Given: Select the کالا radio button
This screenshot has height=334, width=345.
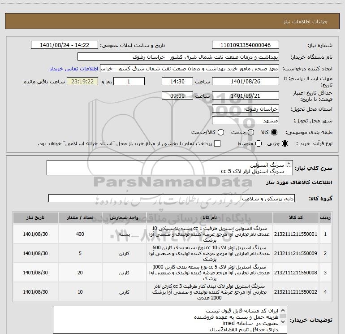Looking at the screenshot, I should (274, 132).
